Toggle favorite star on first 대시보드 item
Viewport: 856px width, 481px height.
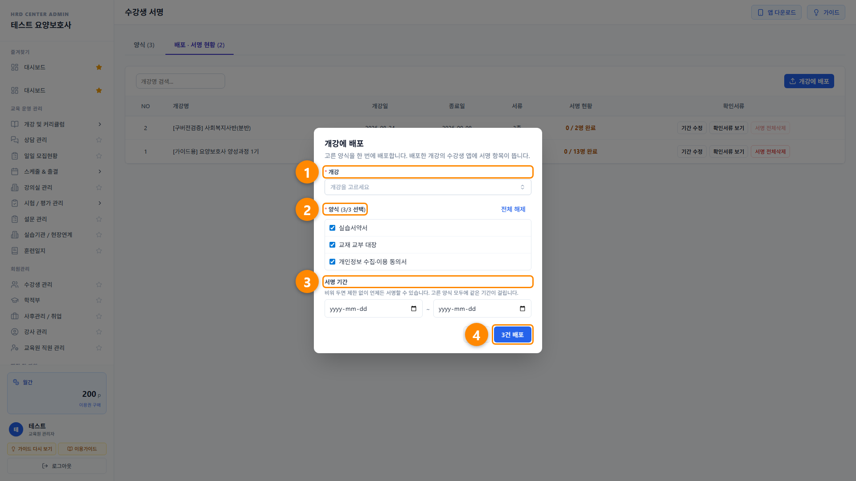pyautogui.click(x=99, y=67)
